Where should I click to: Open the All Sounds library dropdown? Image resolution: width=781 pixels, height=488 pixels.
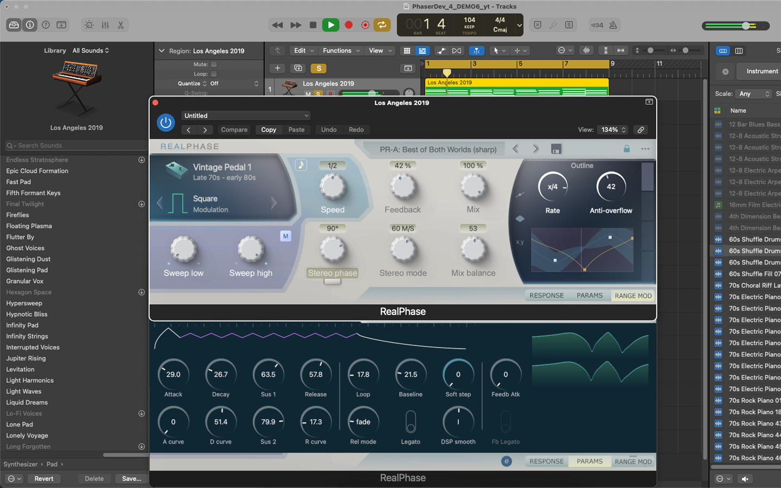click(91, 50)
